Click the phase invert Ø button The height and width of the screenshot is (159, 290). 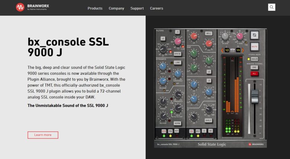tap(255, 36)
